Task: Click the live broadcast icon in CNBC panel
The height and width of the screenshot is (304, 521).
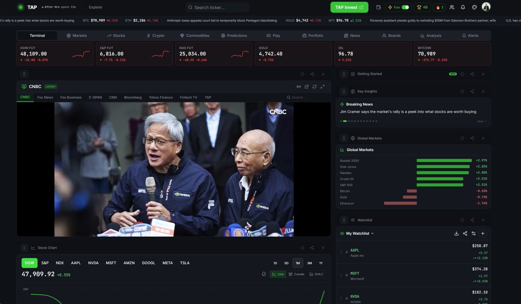Action: tap(299, 87)
